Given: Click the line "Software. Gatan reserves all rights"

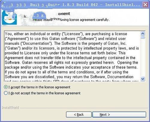Looking at the screenshot, I should (71, 63).
